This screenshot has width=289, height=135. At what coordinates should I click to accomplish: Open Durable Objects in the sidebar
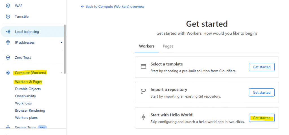pos(28,89)
